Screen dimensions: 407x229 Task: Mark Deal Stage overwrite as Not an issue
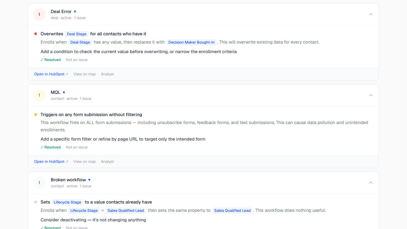coord(77,60)
